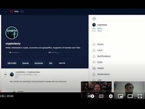Click the cryptotexty profile name heading
The width and height of the screenshot is (145, 109).
coord(13,44)
